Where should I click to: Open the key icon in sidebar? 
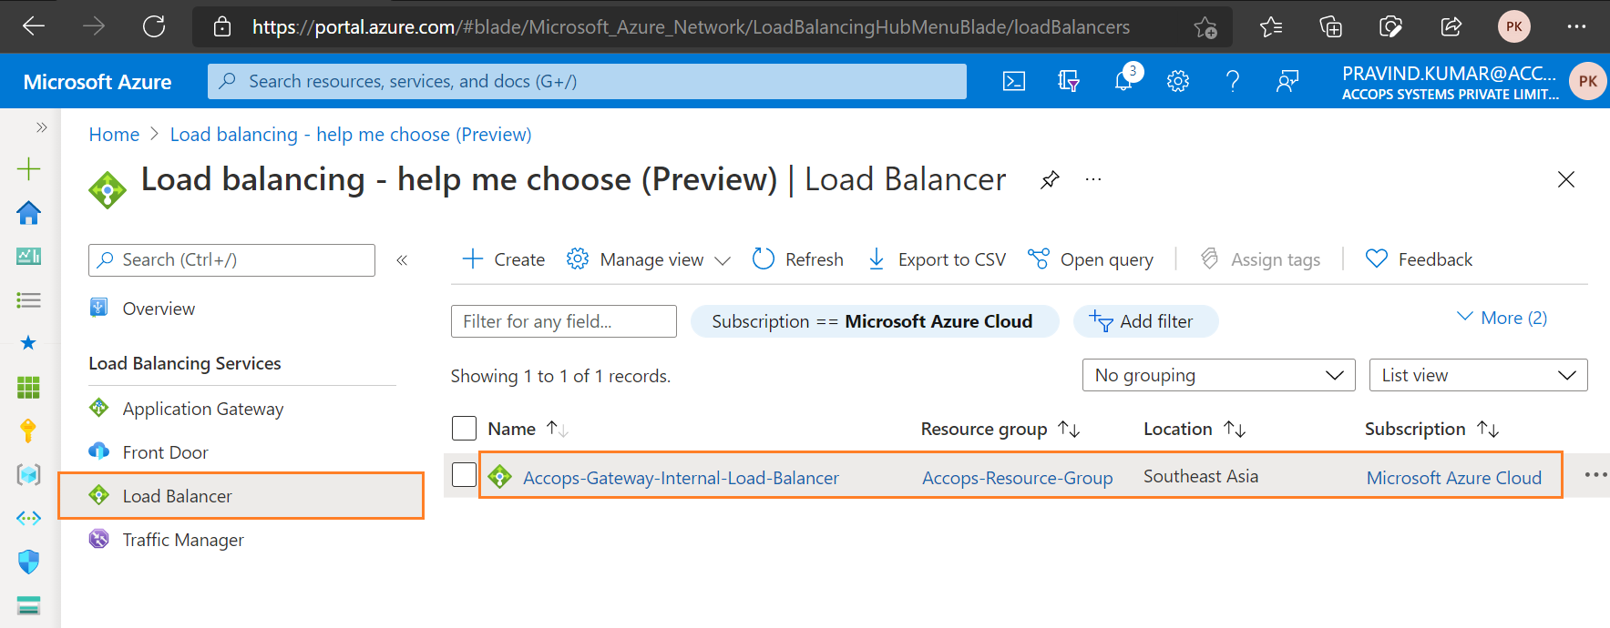point(29,430)
